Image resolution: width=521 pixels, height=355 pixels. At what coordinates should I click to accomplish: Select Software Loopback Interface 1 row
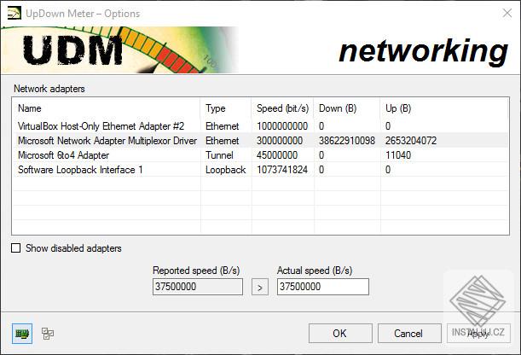[260, 170]
